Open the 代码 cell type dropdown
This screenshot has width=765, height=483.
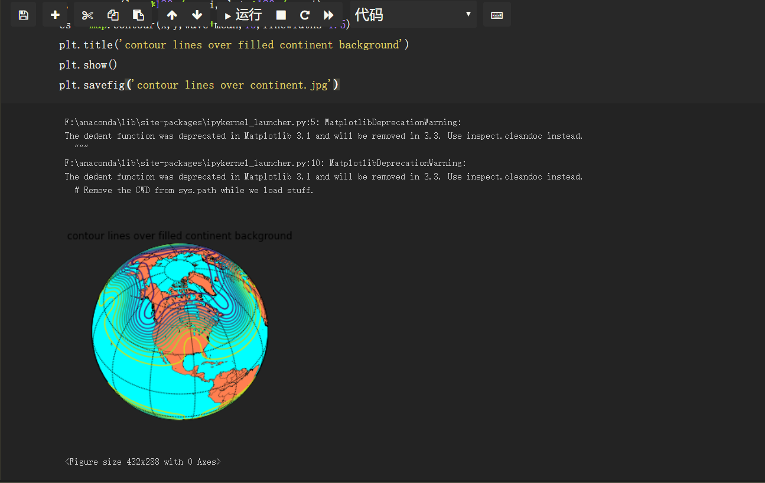click(413, 14)
